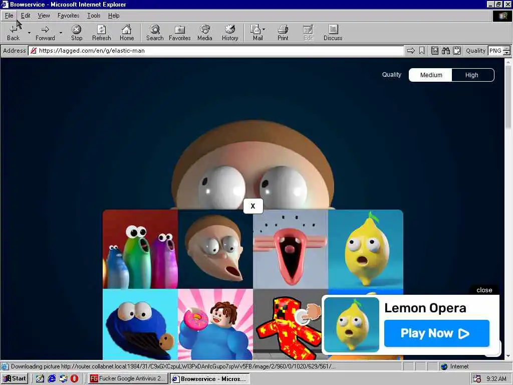Click the scrollbar down arrow
Image resolution: width=513 pixels, height=385 pixels.
508,356
